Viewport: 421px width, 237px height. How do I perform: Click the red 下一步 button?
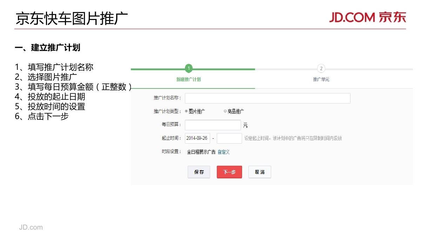click(229, 172)
